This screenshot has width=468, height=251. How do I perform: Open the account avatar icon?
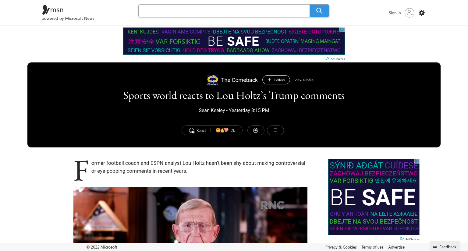coord(409,13)
